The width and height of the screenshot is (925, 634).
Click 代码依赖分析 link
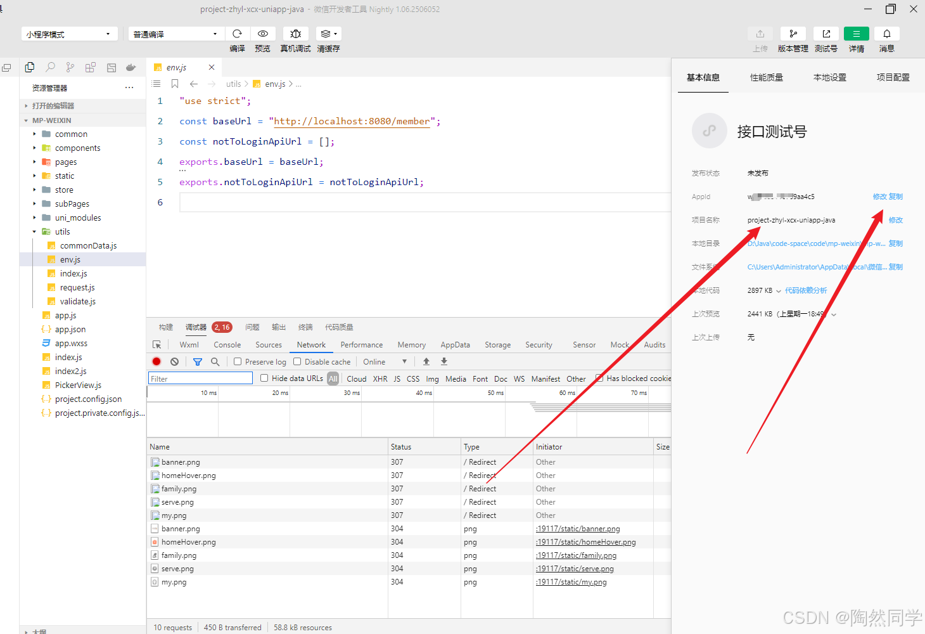[805, 290]
